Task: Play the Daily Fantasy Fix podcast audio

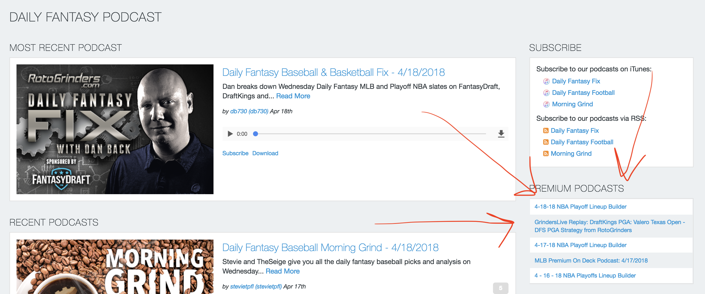Action: point(230,134)
